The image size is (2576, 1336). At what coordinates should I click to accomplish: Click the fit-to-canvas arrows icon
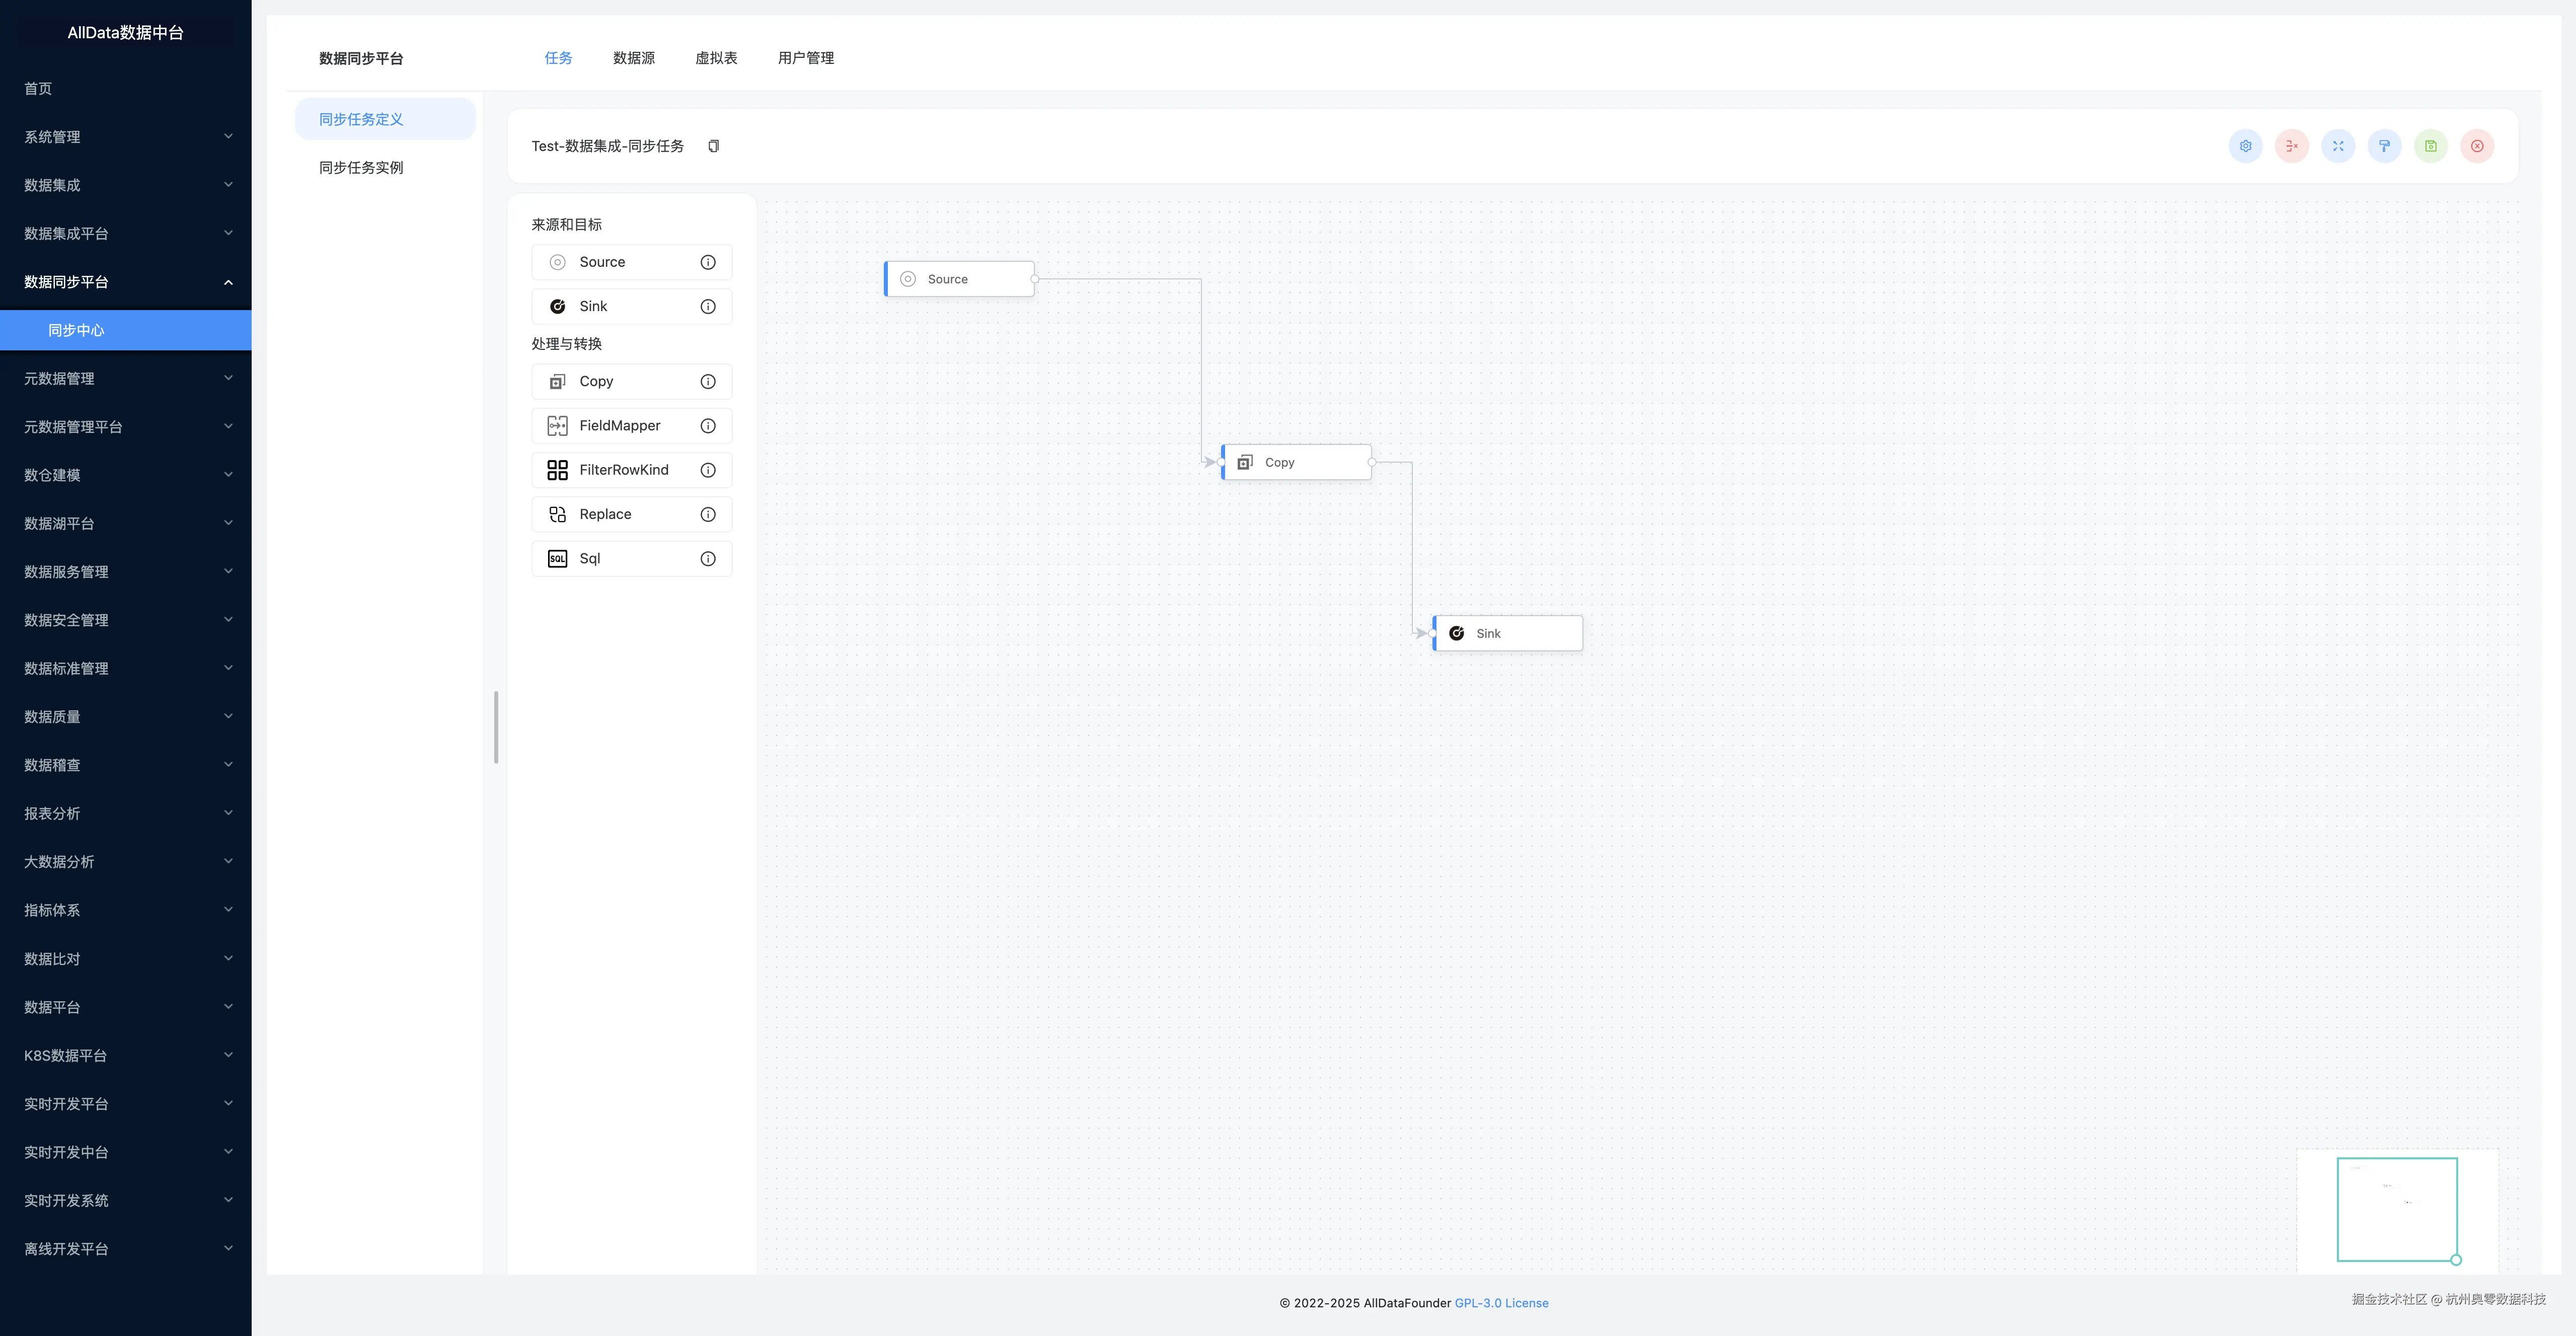click(2338, 146)
